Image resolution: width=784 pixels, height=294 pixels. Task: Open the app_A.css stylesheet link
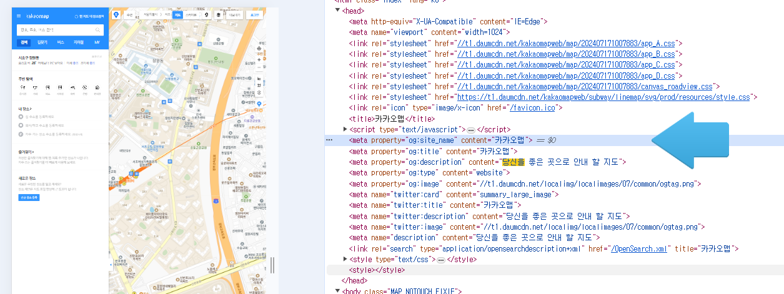pyautogui.click(x=567, y=43)
